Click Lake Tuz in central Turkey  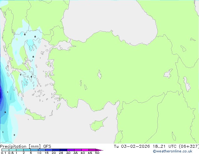tap(100, 75)
